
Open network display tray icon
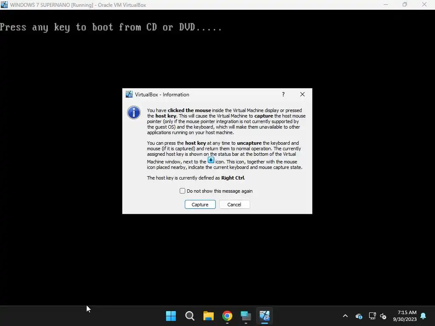(x=372, y=316)
